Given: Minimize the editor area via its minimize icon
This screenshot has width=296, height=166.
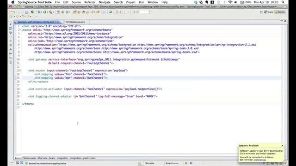Looking at the screenshot, I should click(282, 21).
